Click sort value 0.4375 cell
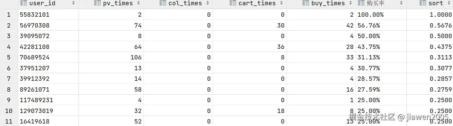This screenshot has width=453, height=126. (x=441, y=47)
